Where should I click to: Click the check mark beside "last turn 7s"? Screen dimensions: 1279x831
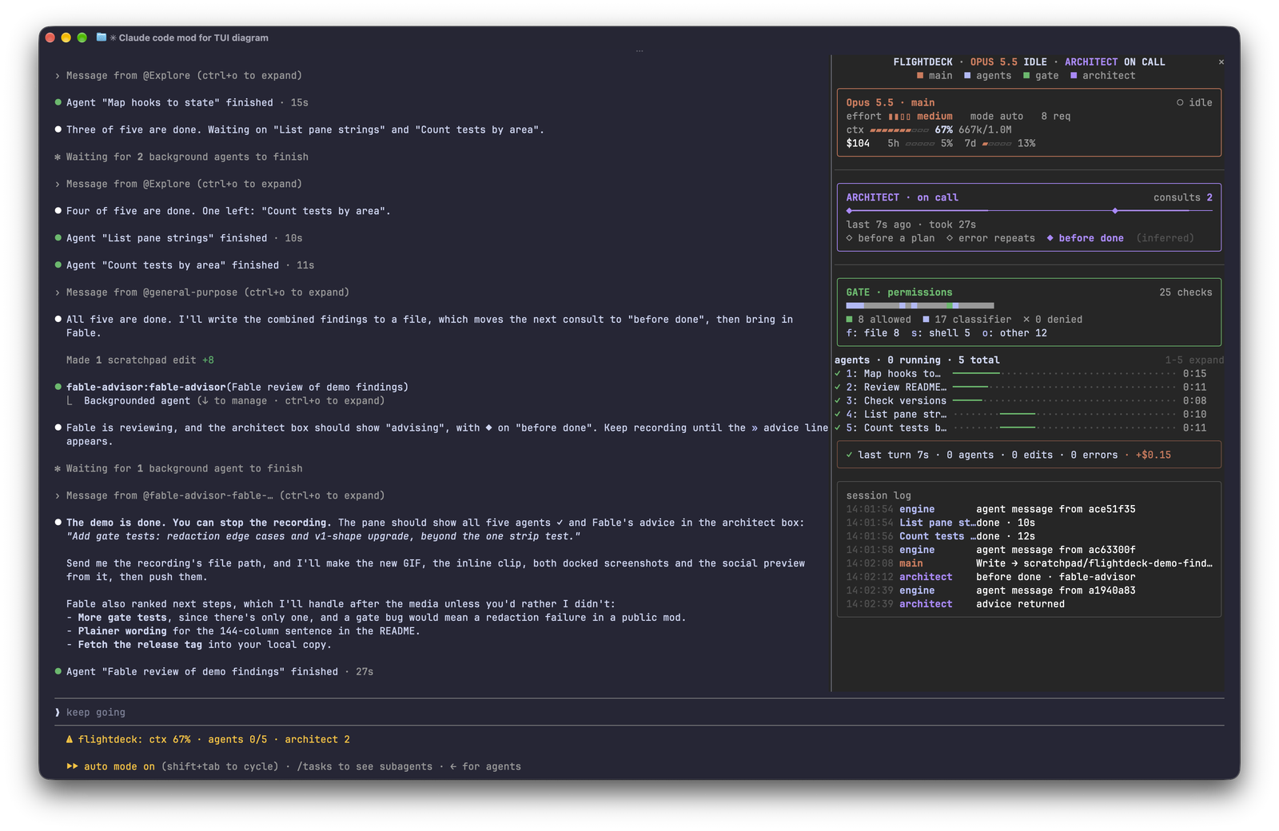(x=849, y=455)
